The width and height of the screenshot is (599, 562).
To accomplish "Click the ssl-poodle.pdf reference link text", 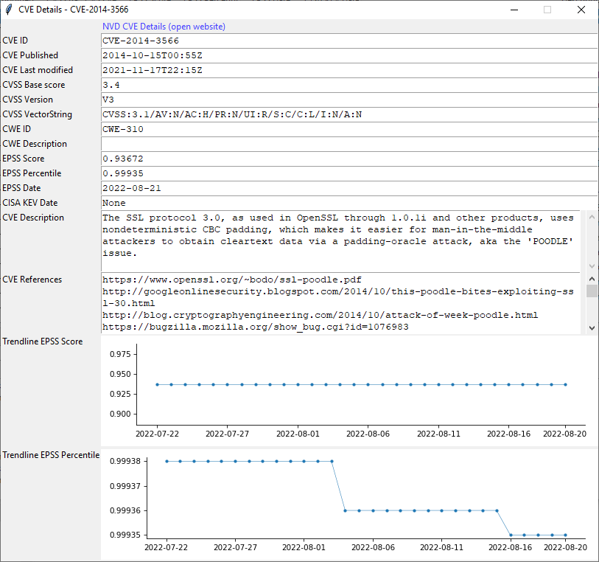I will [221, 280].
